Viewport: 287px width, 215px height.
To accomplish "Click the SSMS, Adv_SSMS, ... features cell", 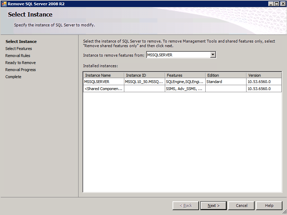I will [185, 89].
